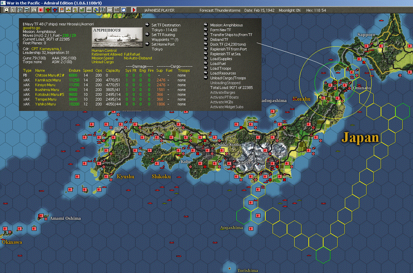Click the blue earth globe toolbar icon
The height and width of the screenshot is (273, 413).
(96, 10)
